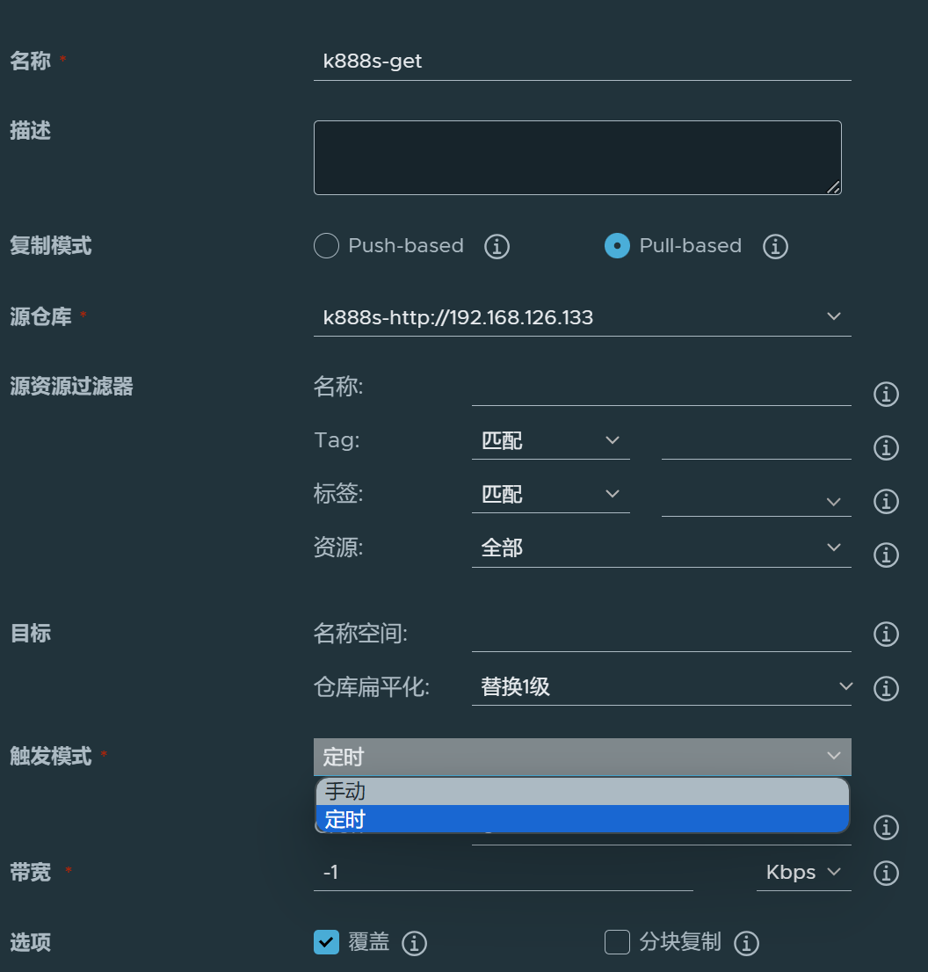The height and width of the screenshot is (972, 928).
Task: Click info icon next to Pull-based
Action: (x=775, y=247)
